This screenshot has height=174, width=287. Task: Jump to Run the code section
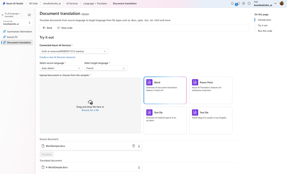coord(265,31)
